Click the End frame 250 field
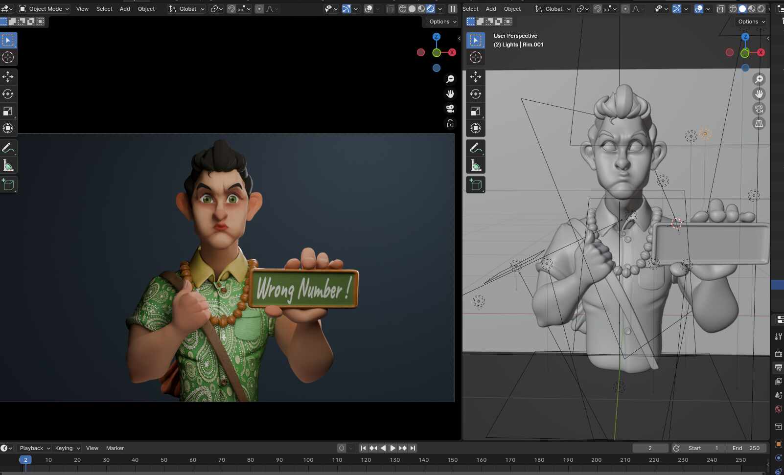Screen dimensions: 784x475 pos(746,448)
